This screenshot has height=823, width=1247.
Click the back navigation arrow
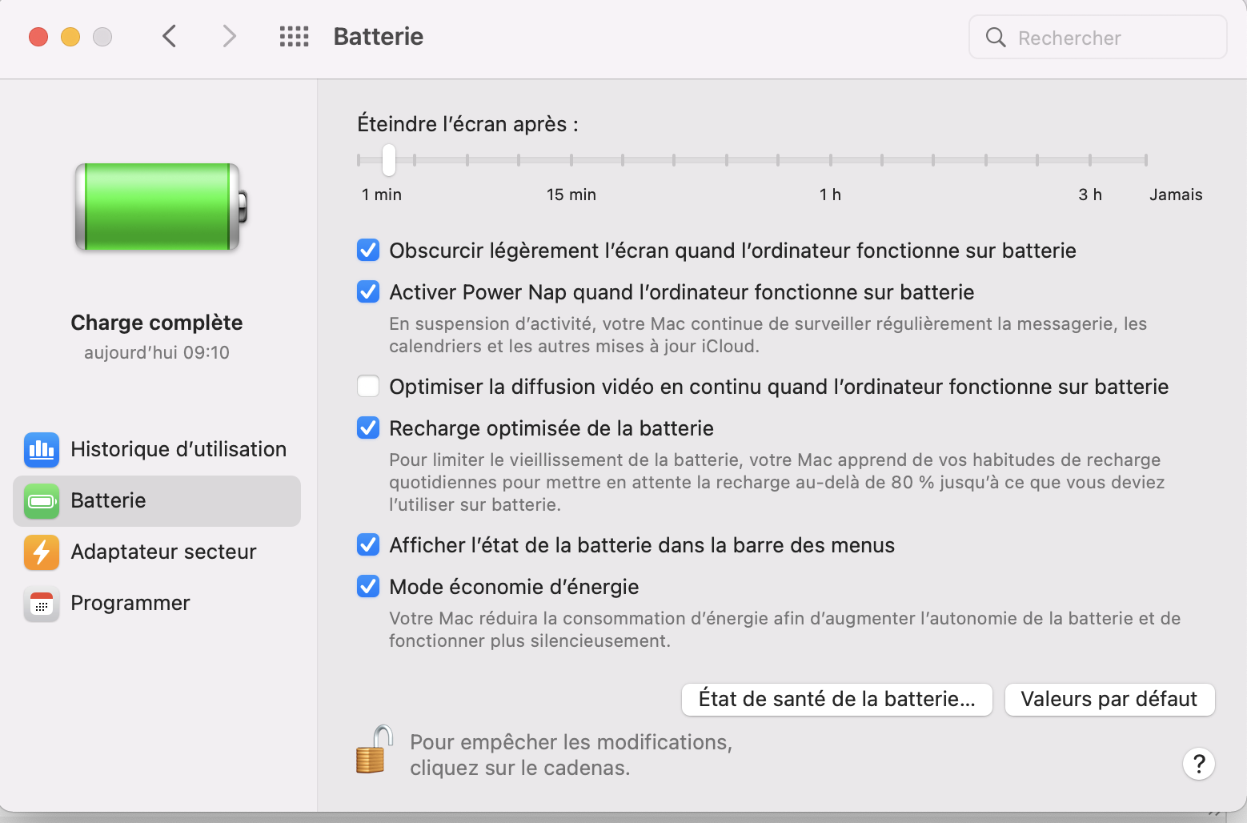pos(169,36)
